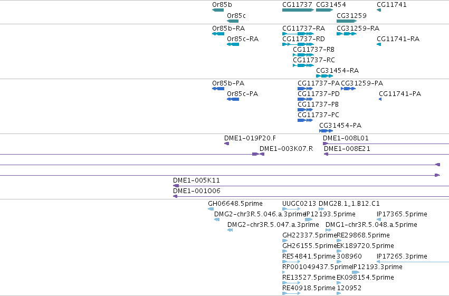Click EST DMG1-chr3R.5.048.a.5prime
The width and height of the screenshot is (449, 296).
pos(371,225)
